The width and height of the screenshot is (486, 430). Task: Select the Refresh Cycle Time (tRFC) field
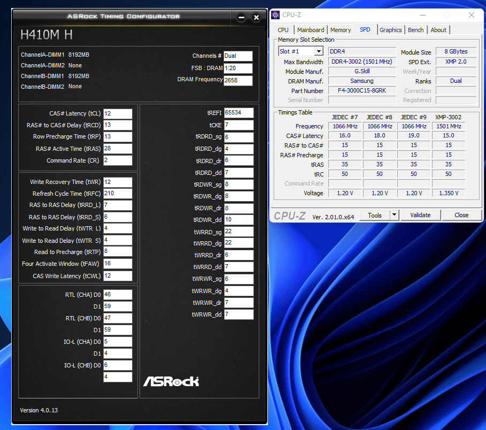pos(118,194)
